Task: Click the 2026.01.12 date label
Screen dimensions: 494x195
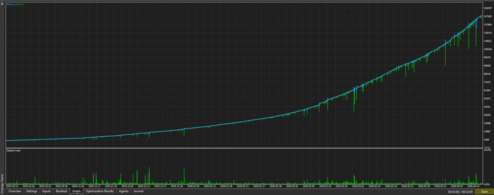Action: point(210,186)
